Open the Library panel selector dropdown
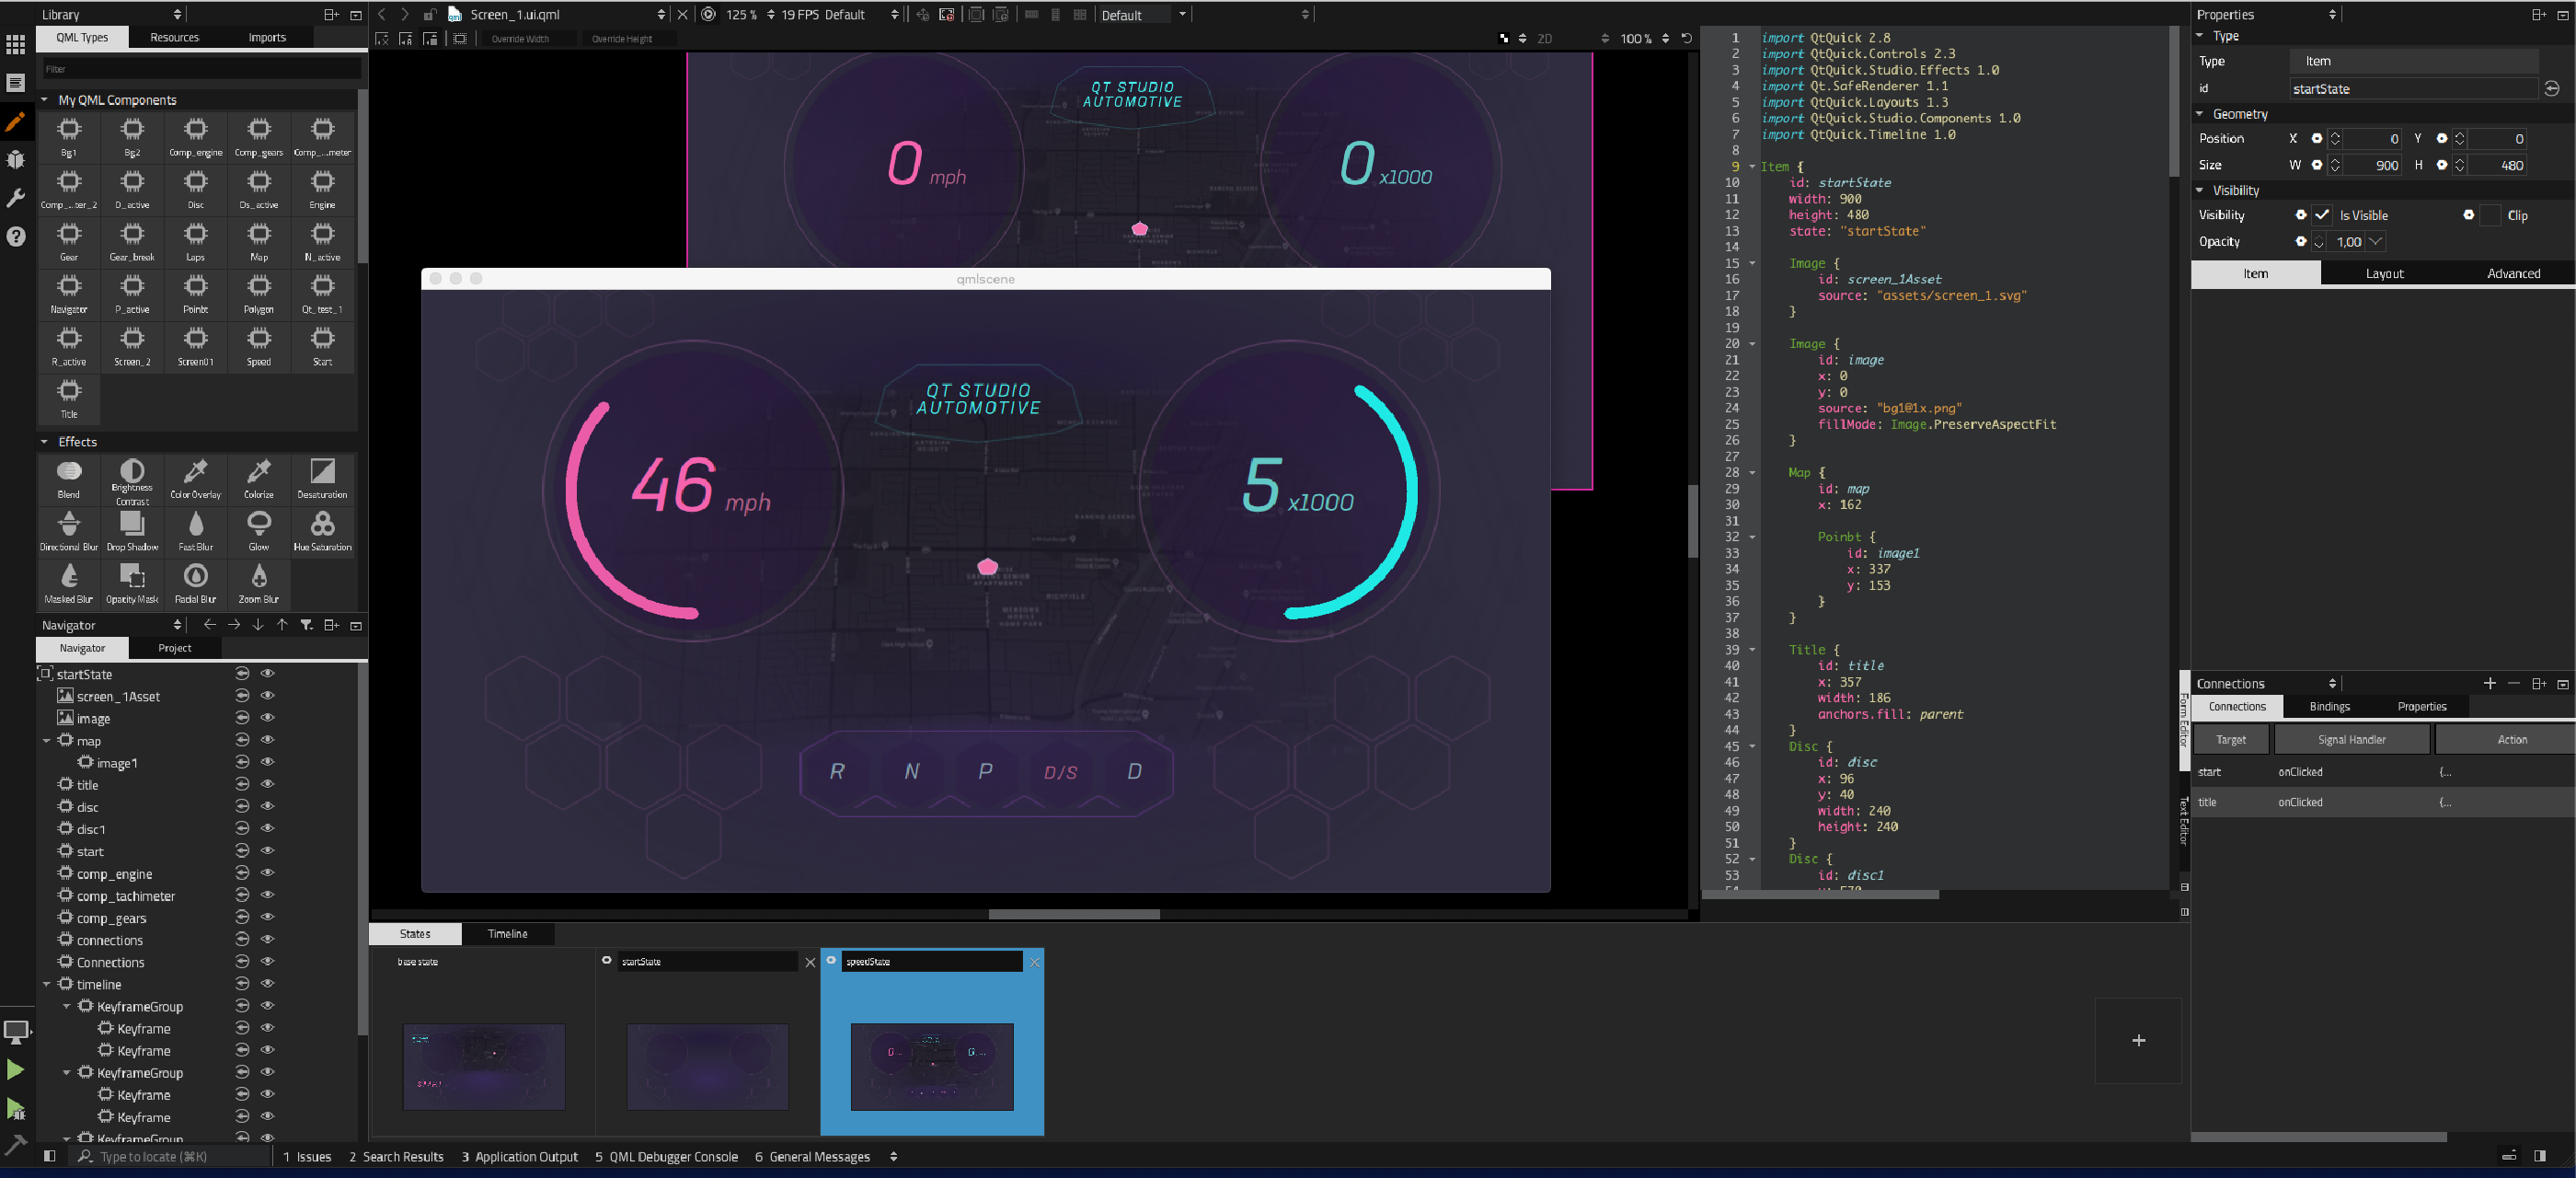 [177, 14]
